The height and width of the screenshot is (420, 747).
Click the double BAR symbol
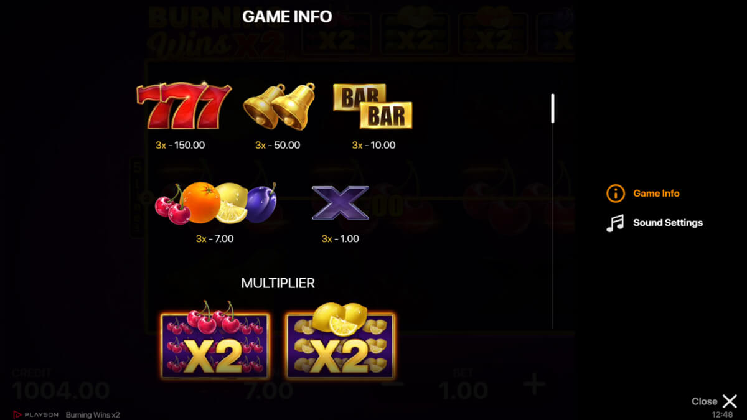[373, 106]
